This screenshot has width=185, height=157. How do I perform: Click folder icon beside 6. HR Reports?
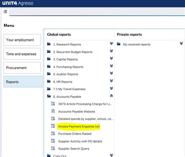pyautogui.click(x=49, y=81)
